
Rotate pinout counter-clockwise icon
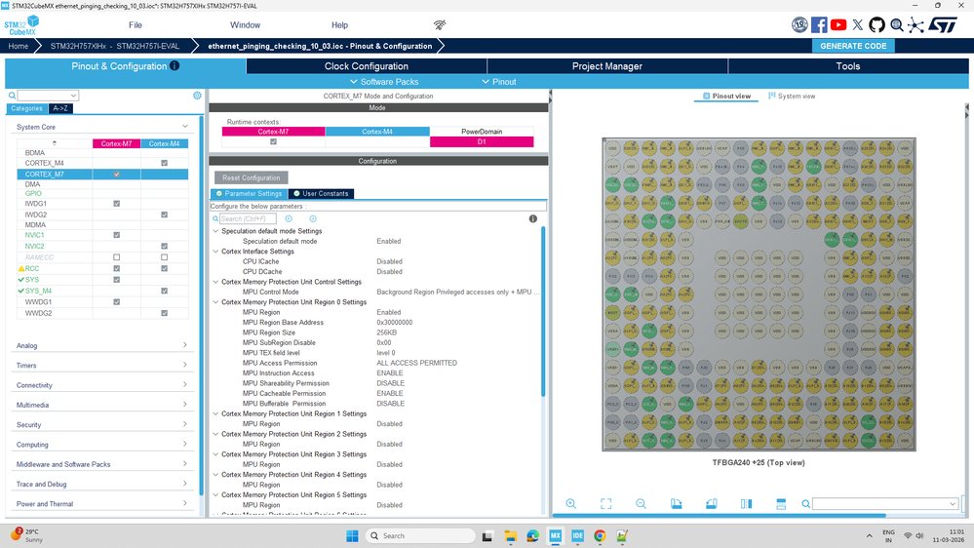[x=711, y=504]
